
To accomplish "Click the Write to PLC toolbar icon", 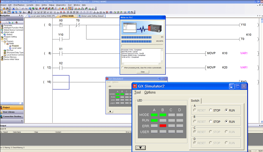I will pos(40,9).
